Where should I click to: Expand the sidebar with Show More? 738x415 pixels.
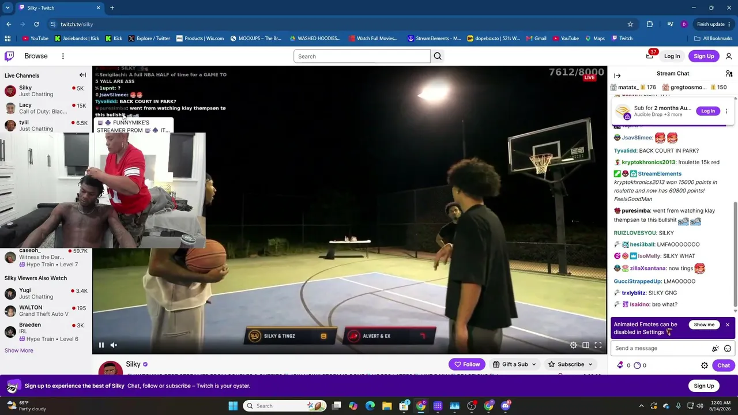(19, 350)
